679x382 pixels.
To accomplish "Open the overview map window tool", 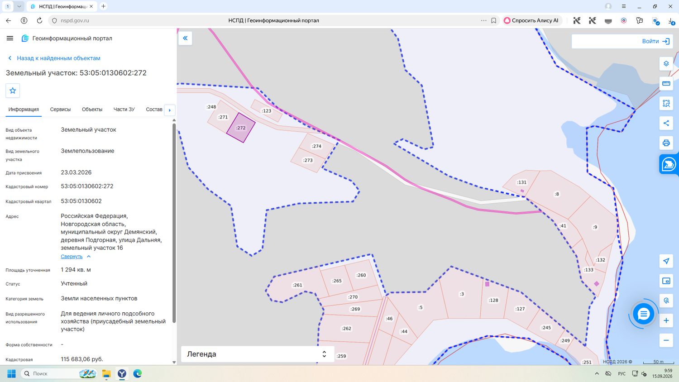I will point(666,281).
